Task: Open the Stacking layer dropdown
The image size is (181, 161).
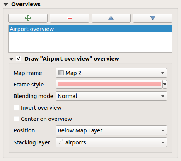Action: click(111, 142)
